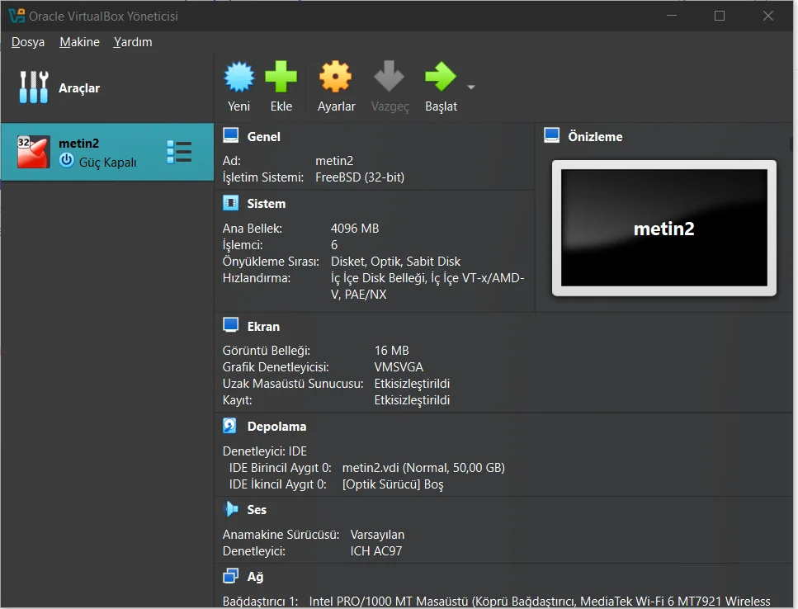Open the Makine menu
798x609 pixels.
pyautogui.click(x=79, y=42)
